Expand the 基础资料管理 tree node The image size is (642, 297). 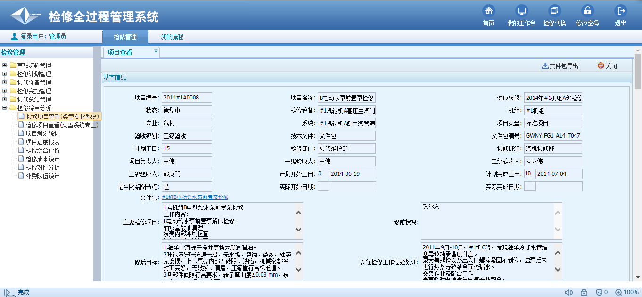(5, 66)
